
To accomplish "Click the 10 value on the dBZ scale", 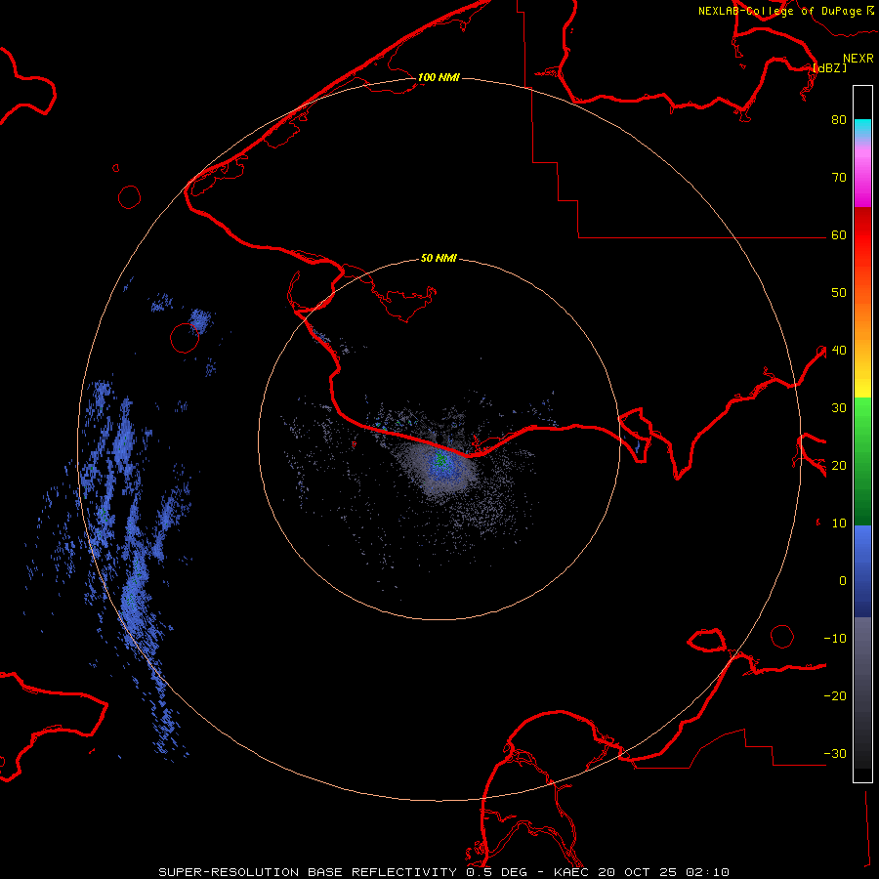I will 839,523.
